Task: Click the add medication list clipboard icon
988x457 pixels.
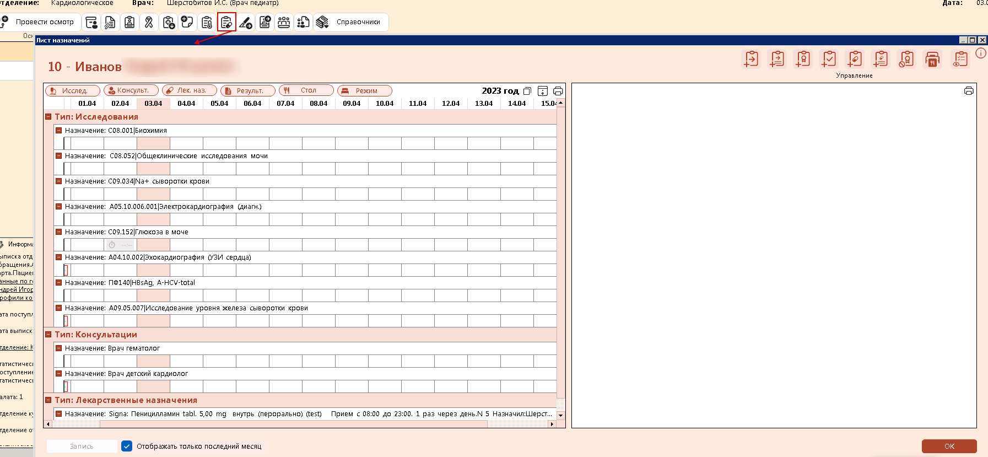Action: tap(881, 59)
